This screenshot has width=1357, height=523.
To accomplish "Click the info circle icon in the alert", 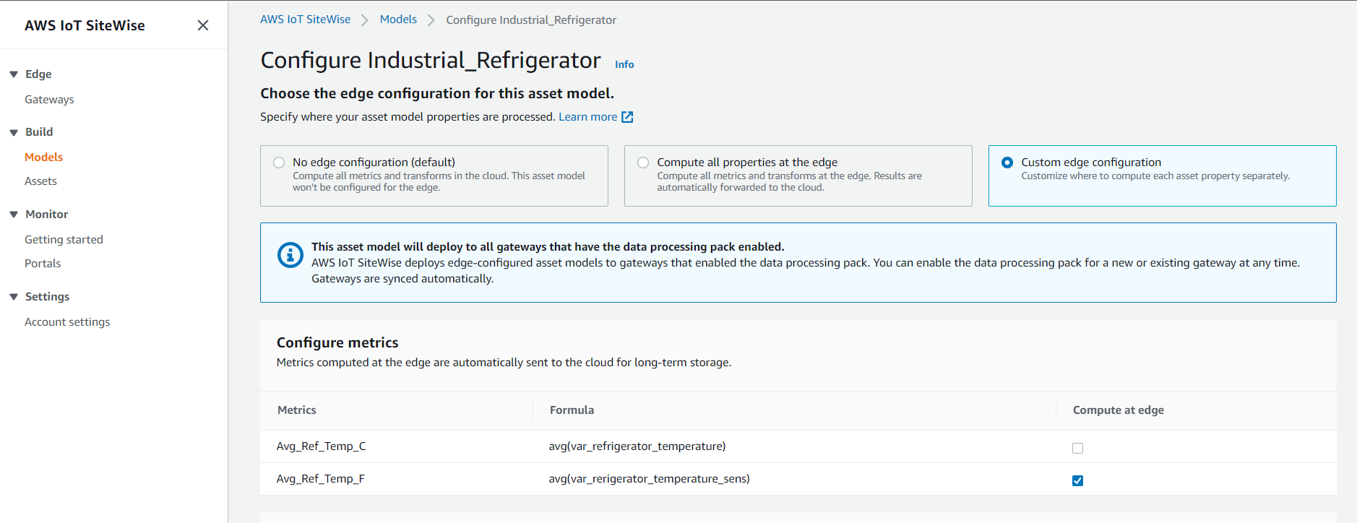I will tap(290, 255).
